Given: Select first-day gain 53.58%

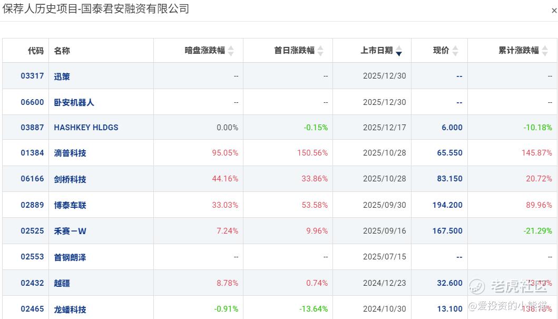Looking at the screenshot, I should point(315,205).
